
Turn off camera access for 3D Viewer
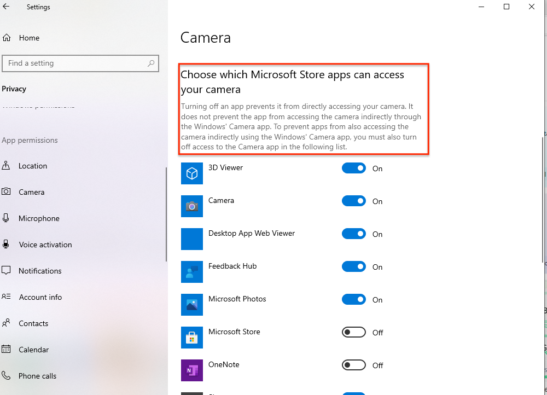[354, 168]
